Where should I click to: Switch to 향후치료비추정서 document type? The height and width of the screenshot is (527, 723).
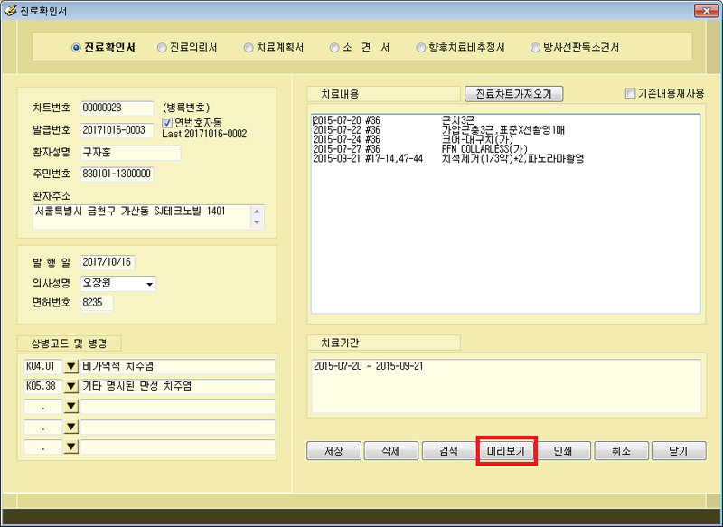tap(421, 47)
